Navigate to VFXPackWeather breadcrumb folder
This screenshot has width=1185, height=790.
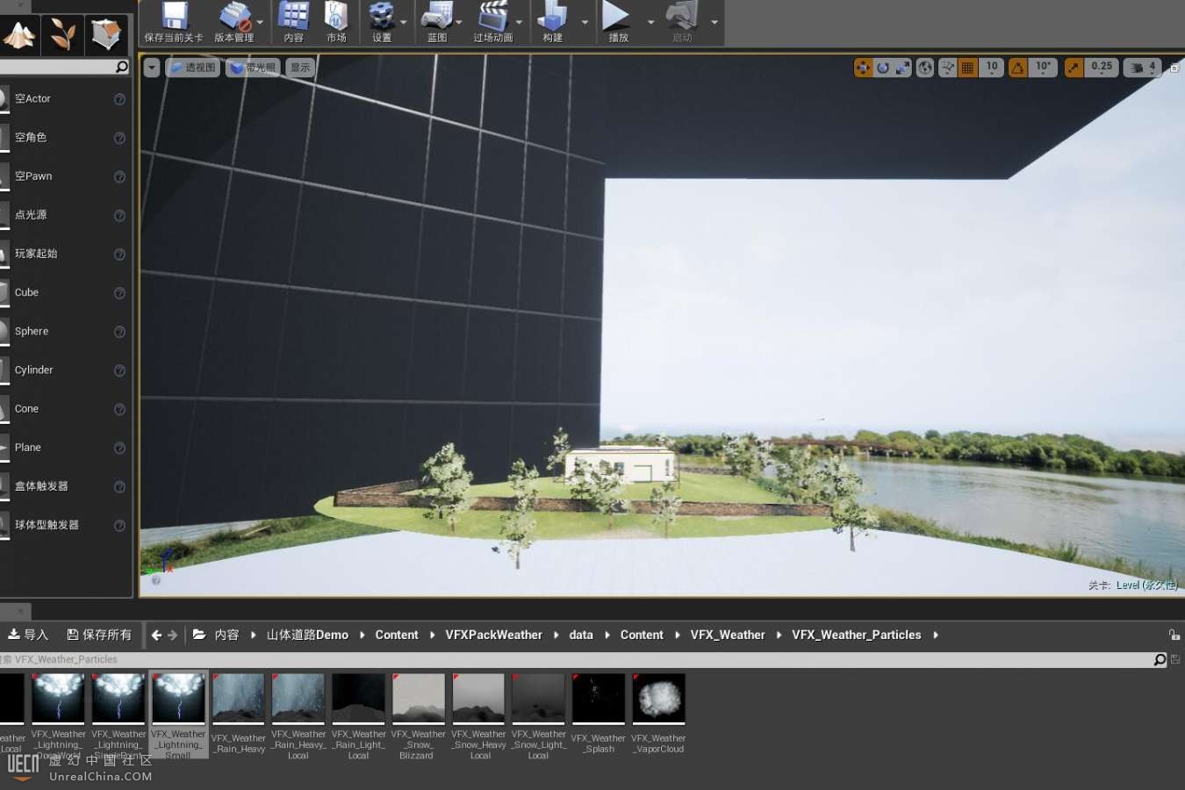pyautogui.click(x=493, y=635)
